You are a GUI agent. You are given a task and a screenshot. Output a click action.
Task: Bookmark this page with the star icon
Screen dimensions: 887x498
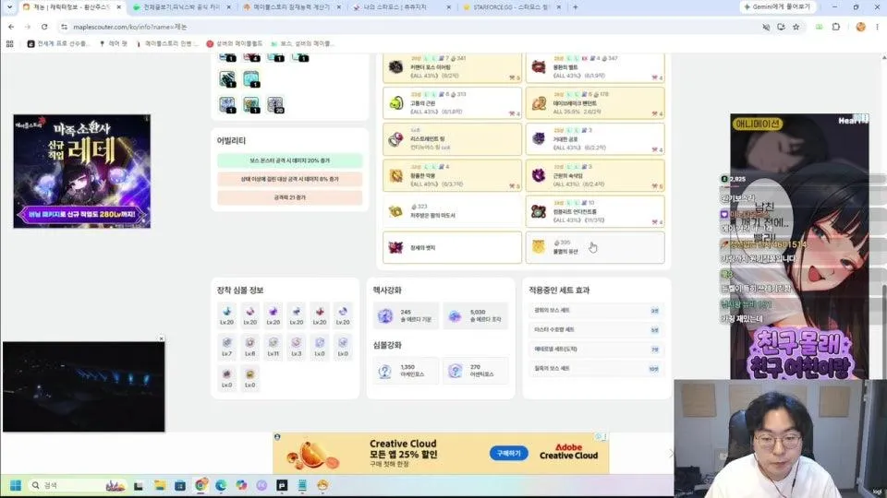796,27
